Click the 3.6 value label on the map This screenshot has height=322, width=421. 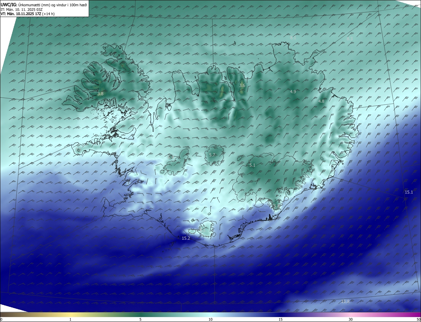[242, 85]
